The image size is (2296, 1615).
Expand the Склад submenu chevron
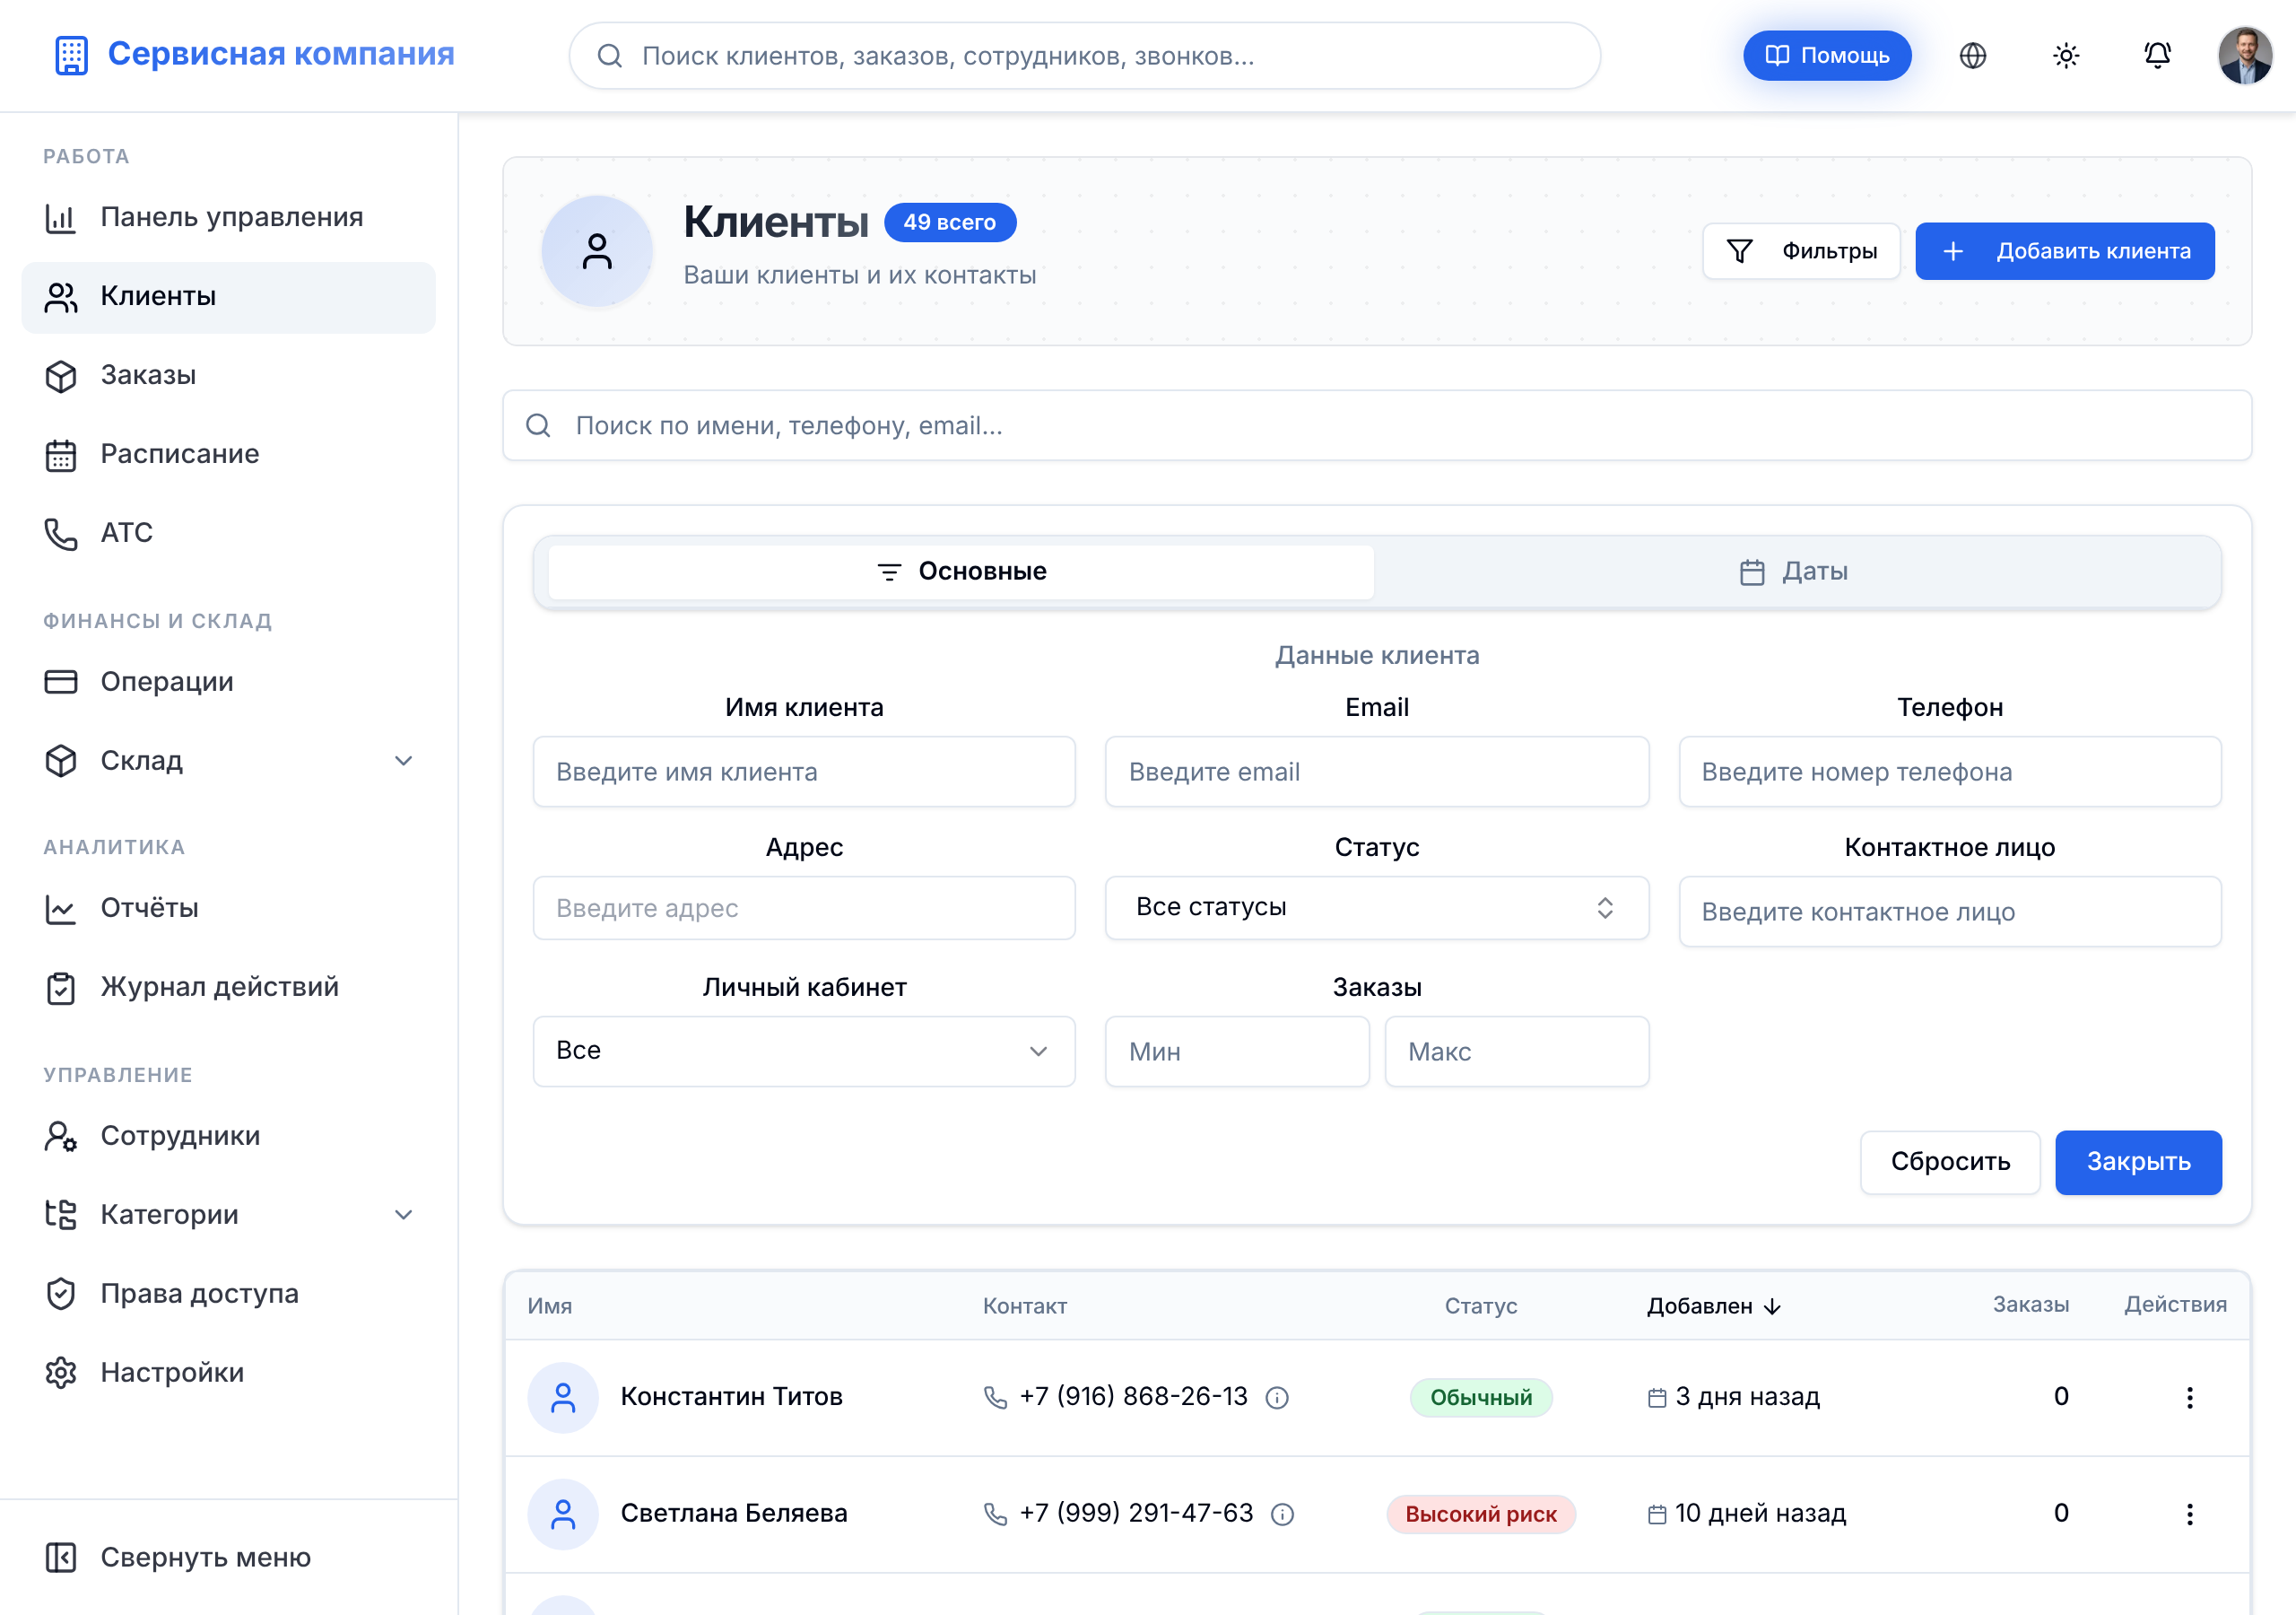[x=403, y=762]
